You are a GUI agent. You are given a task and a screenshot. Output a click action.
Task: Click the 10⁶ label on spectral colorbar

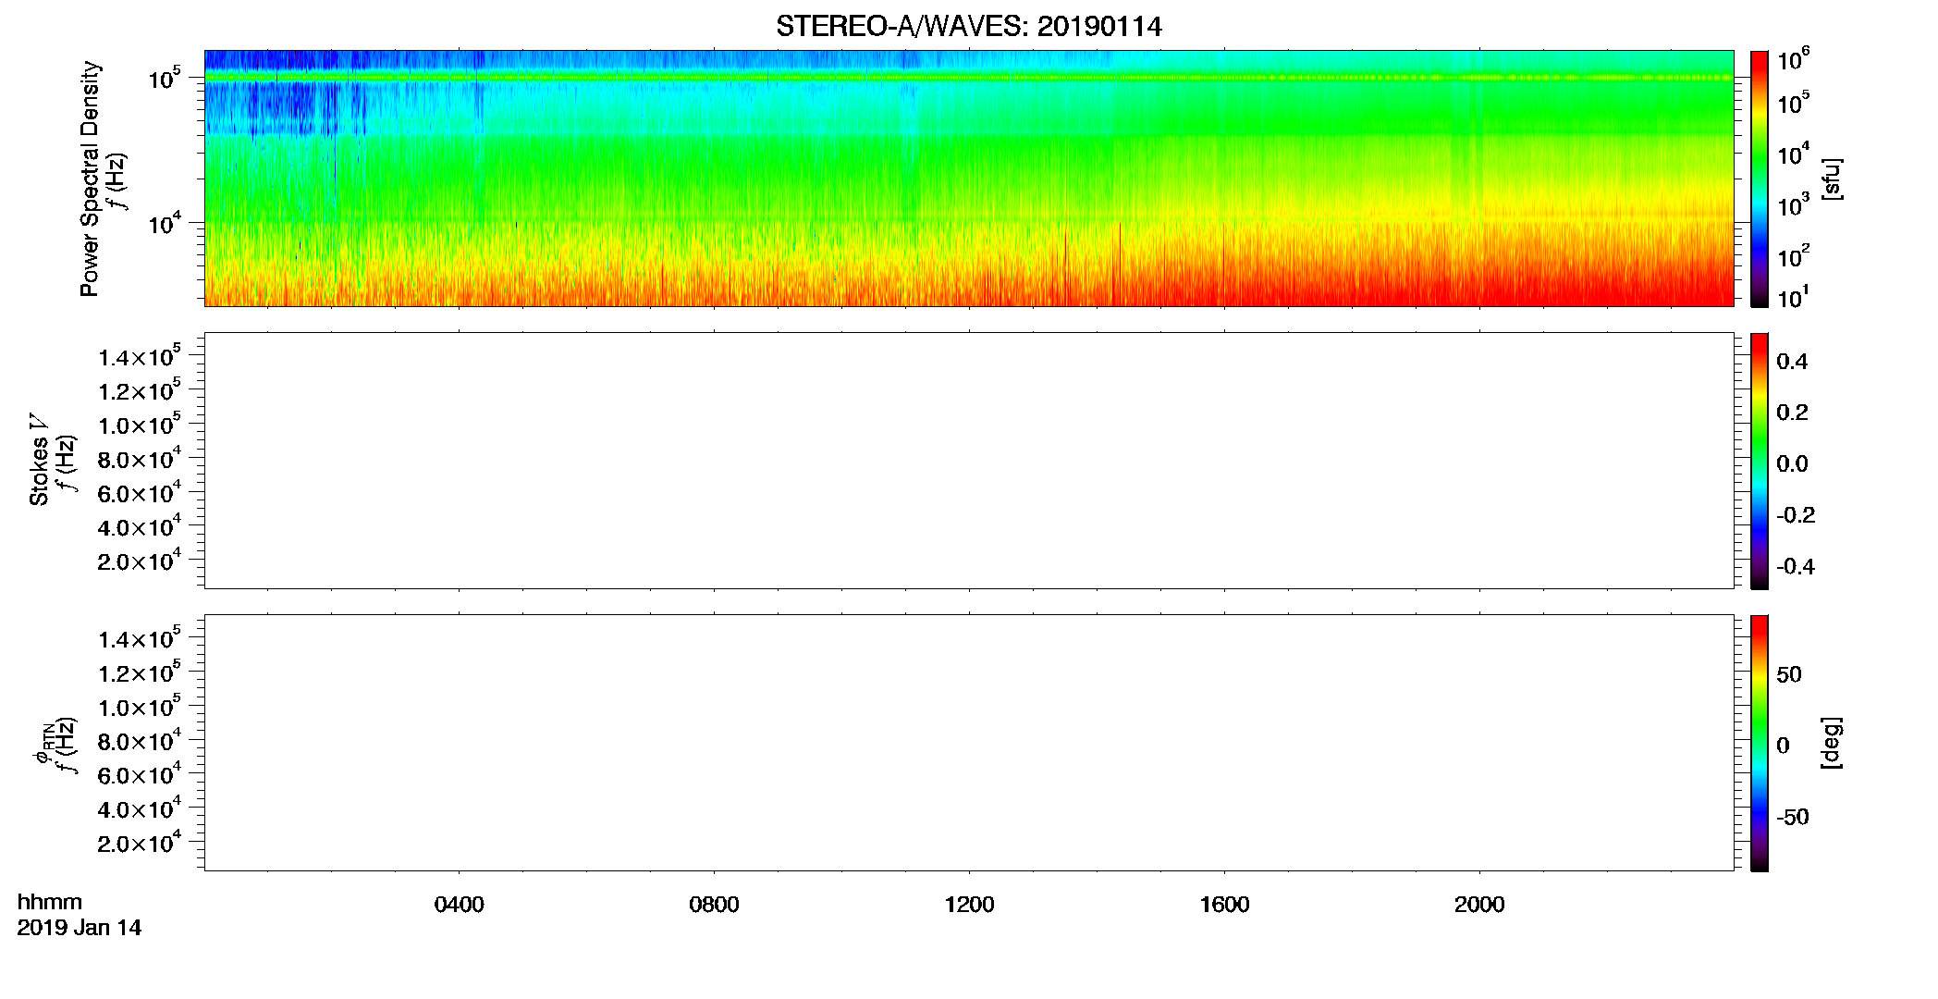[x=1794, y=60]
